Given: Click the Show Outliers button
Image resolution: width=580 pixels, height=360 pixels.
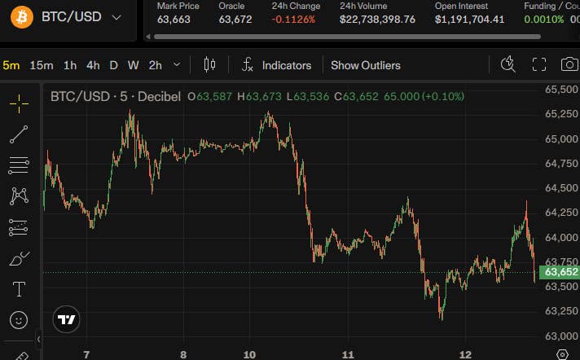Looking at the screenshot, I should tap(366, 65).
